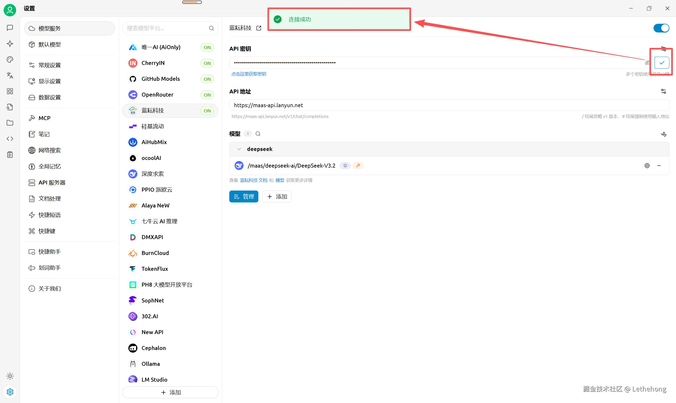
Task: Select OpenRouter provider in list
Action: pos(157,94)
